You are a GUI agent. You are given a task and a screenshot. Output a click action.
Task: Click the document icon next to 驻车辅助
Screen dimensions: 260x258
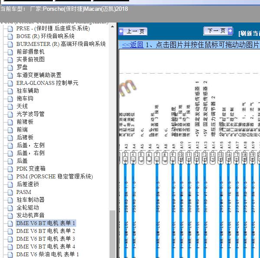click(10, 91)
